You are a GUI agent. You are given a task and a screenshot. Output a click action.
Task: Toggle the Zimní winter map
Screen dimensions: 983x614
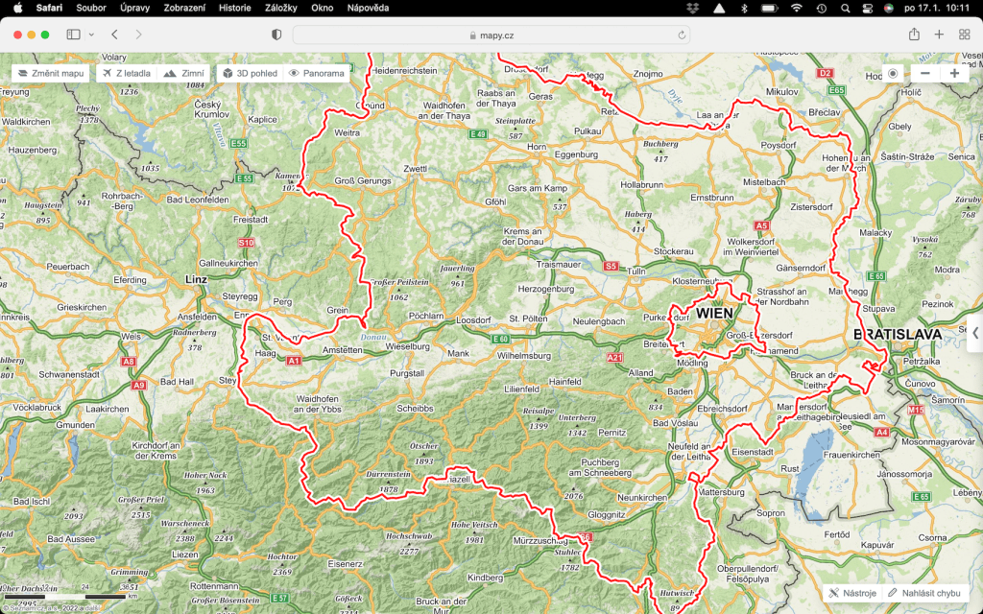click(184, 73)
